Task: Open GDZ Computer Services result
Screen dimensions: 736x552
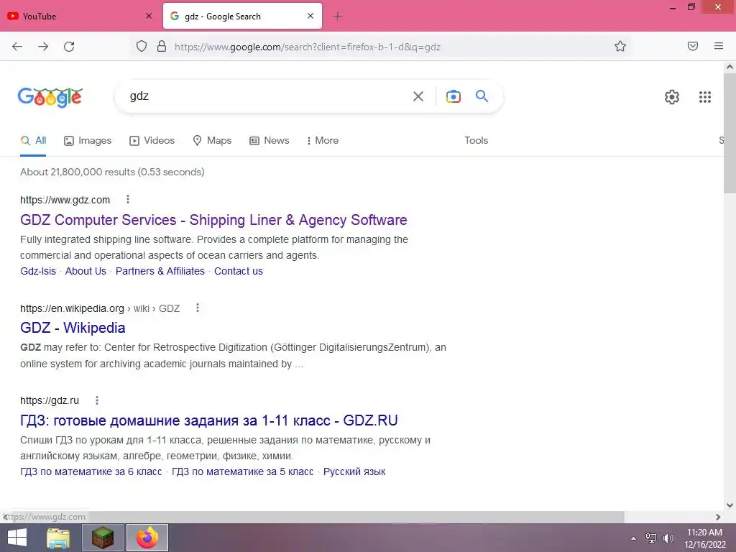Action: 213,220
